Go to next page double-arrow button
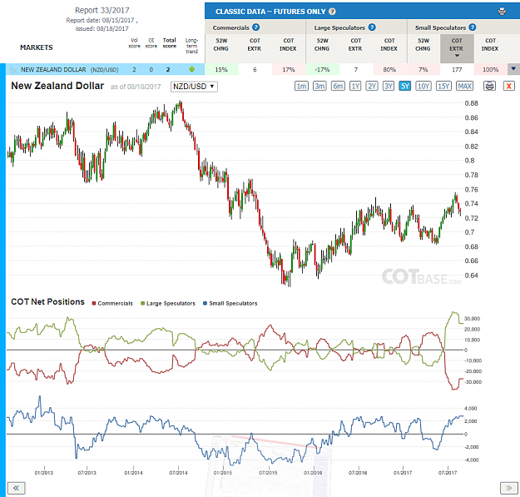Image resolution: width=520 pixels, height=497 pixels. coord(508,488)
